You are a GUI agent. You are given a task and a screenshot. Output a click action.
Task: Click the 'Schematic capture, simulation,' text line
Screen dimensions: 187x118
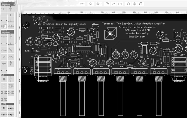tap(138, 27)
